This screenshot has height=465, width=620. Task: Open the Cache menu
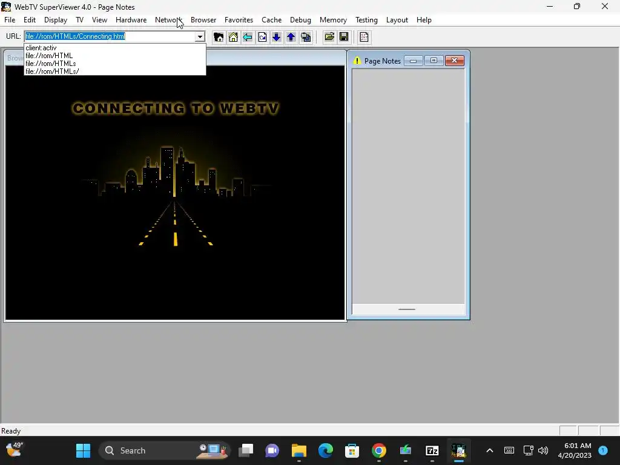coord(272,20)
